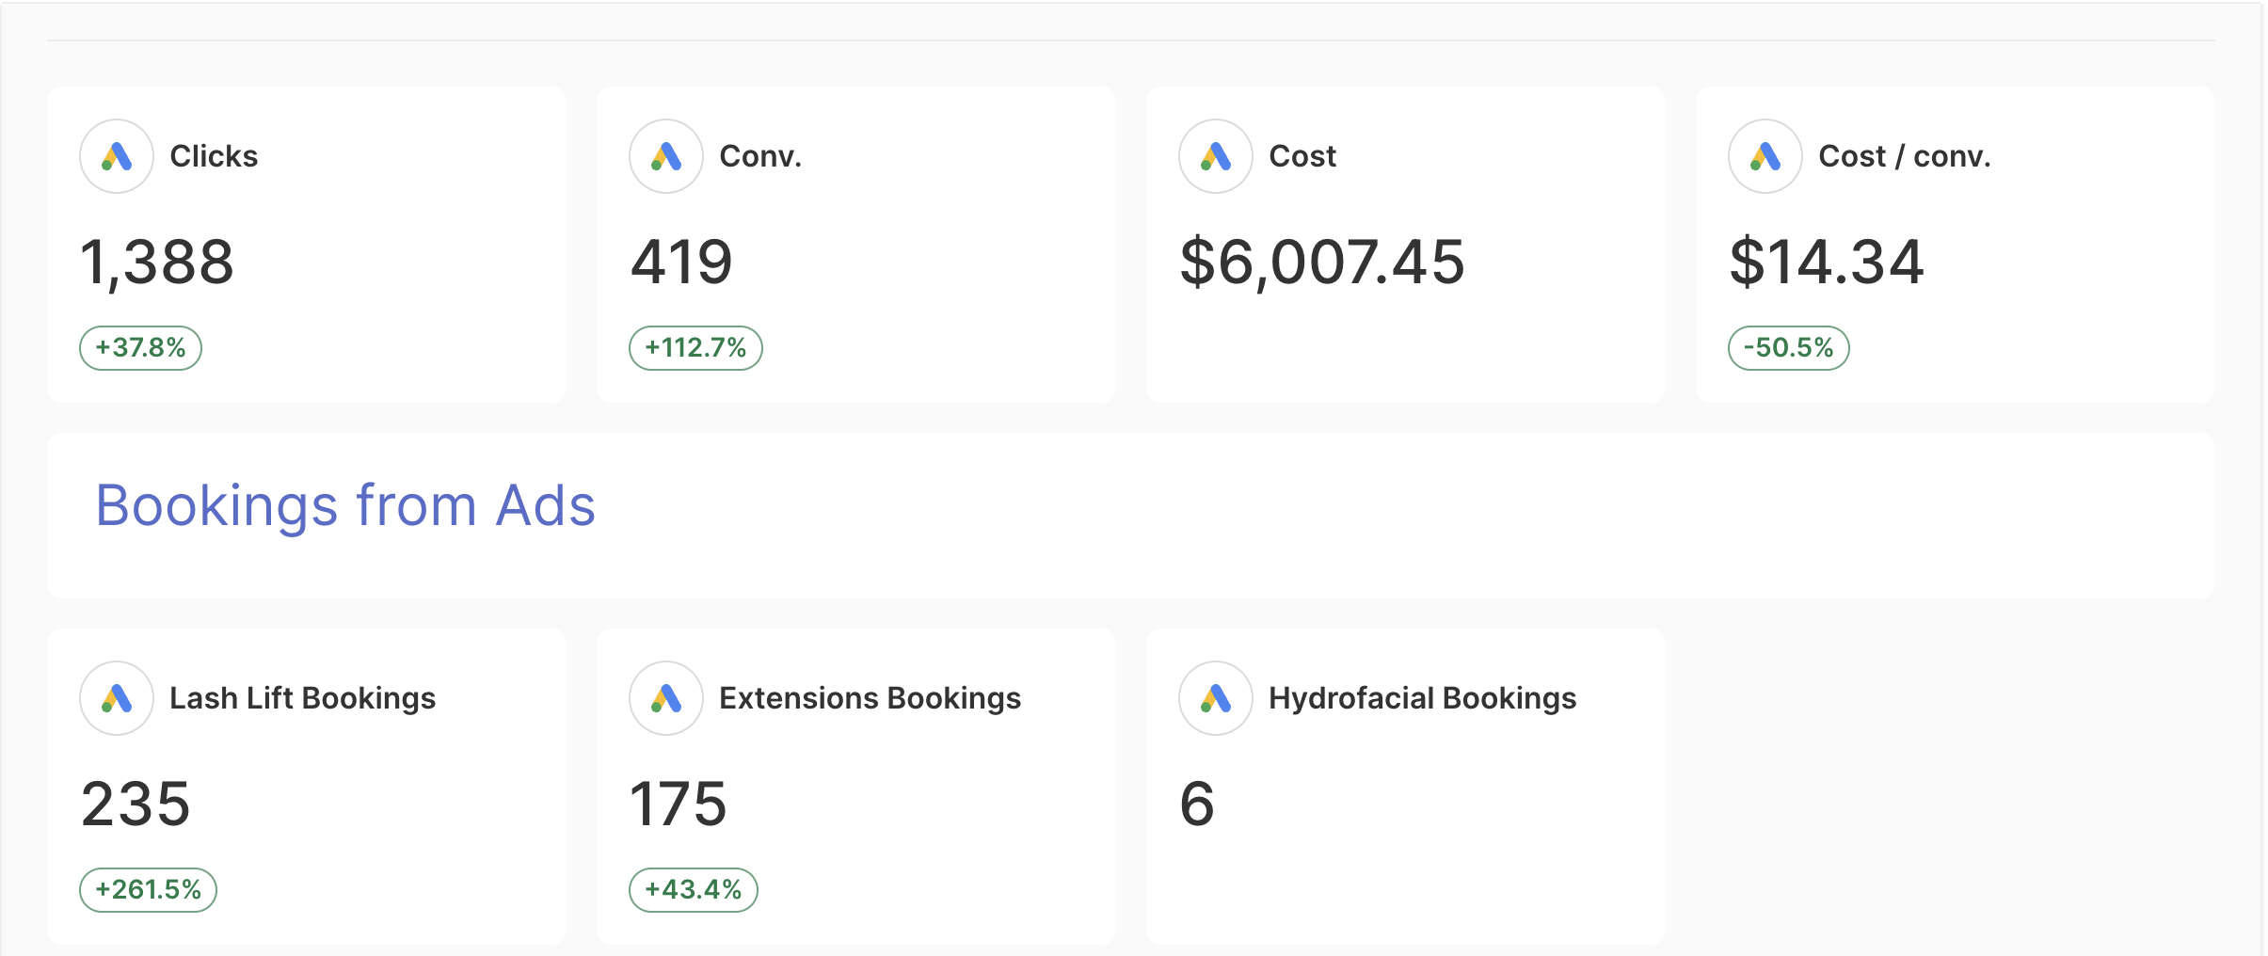Screen dimensions: 2268x956
Task: Click the Extensions Bookings title
Action: 870,698
